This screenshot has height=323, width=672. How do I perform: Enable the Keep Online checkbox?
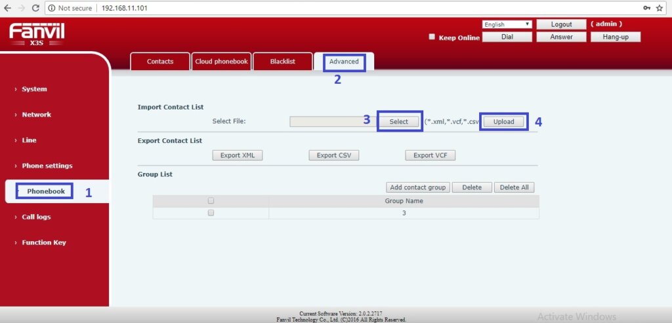432,37
